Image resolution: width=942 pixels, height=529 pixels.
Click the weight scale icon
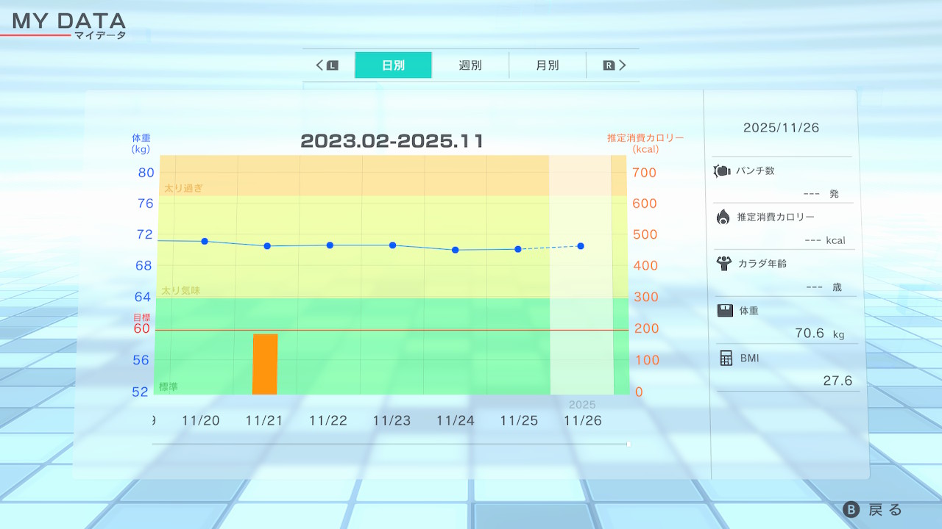point(725,310)
